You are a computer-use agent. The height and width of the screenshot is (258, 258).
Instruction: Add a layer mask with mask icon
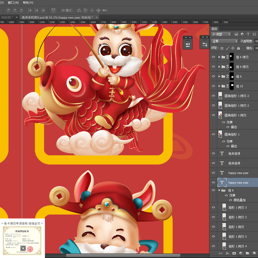[x=234, y=253]
